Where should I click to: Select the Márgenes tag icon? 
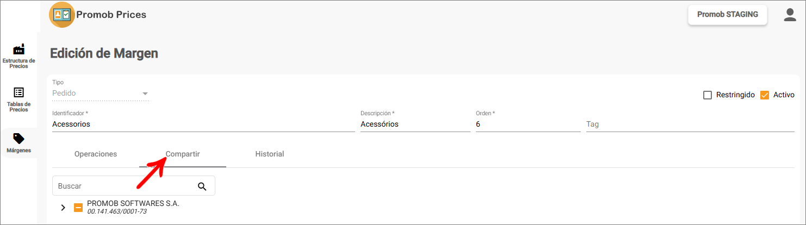[19, 139]
